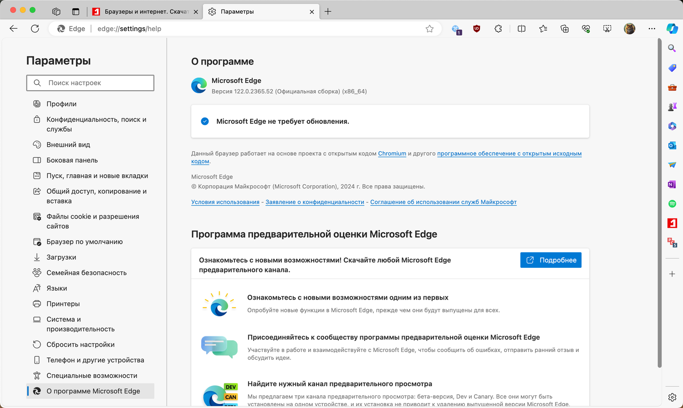Open the three-dots settings menu

pyautogui.click(x=652, y=29)
